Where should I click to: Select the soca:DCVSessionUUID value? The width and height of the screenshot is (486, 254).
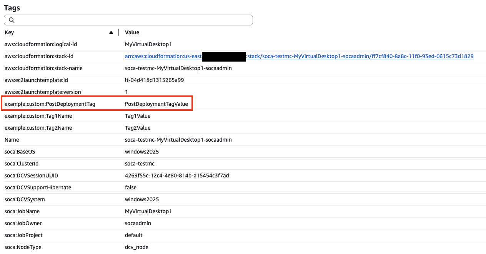point(177,175)
